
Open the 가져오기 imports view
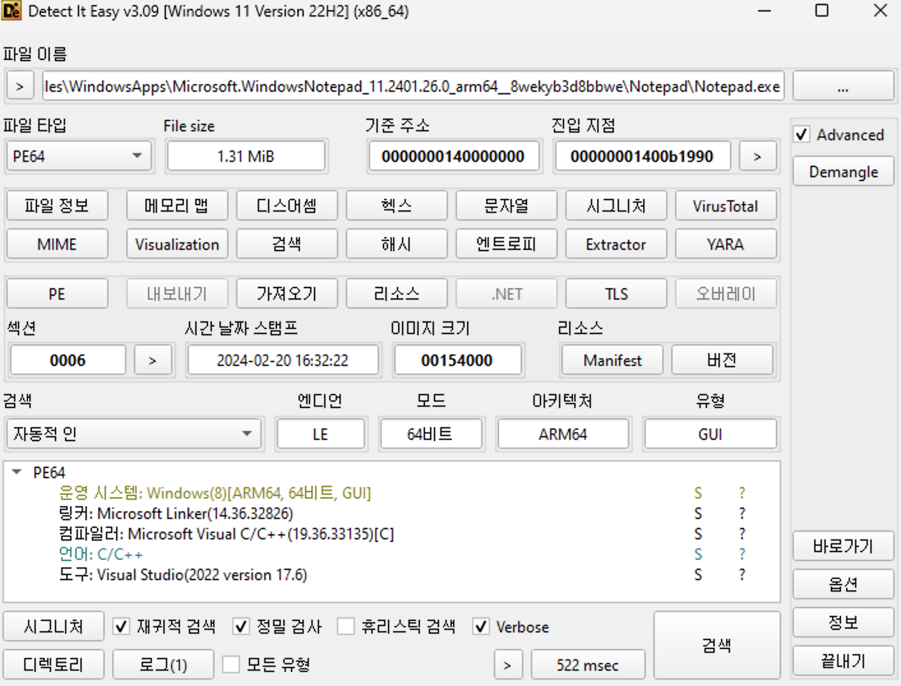tap(287, 294)
